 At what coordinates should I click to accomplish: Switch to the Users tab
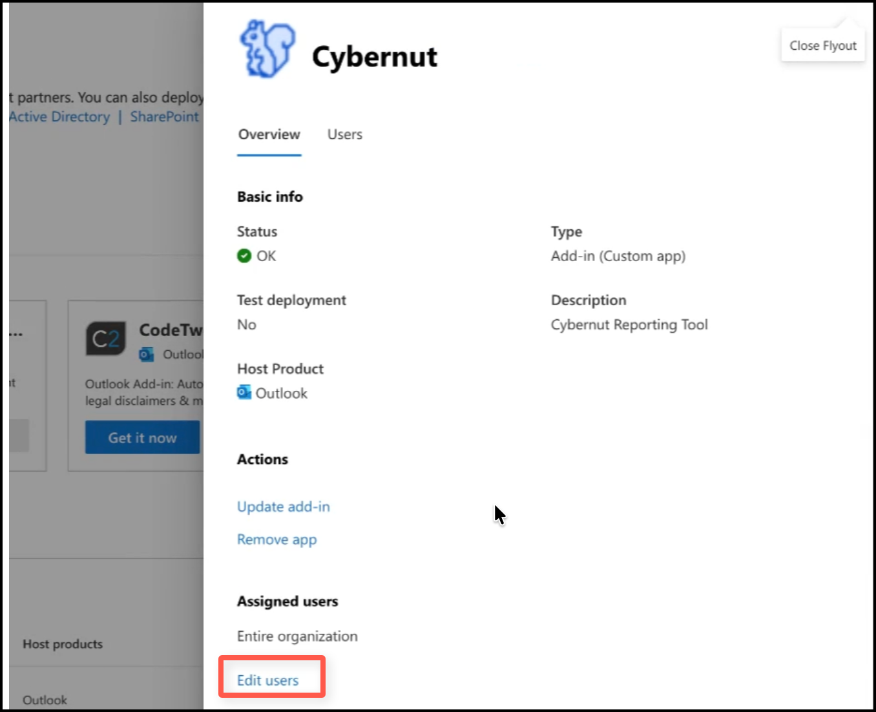pyautogui.click(x=344, y=134)
